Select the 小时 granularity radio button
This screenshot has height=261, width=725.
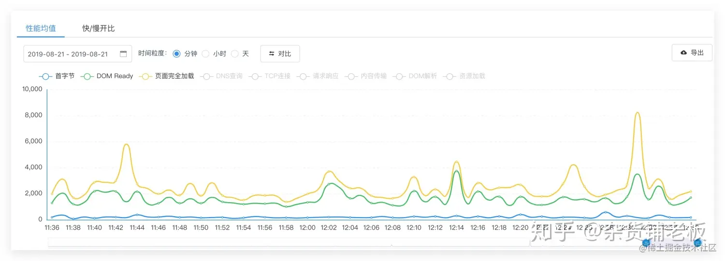click(x=205, y=54)
